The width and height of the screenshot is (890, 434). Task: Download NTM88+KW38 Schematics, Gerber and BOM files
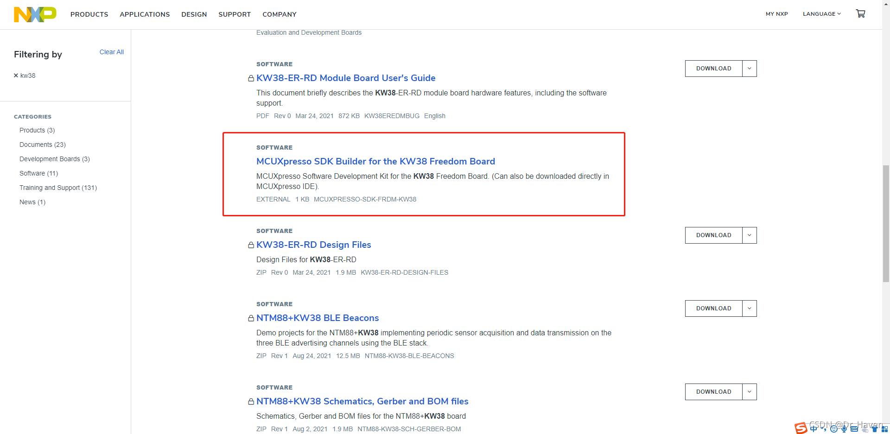[x=714, y=392]
